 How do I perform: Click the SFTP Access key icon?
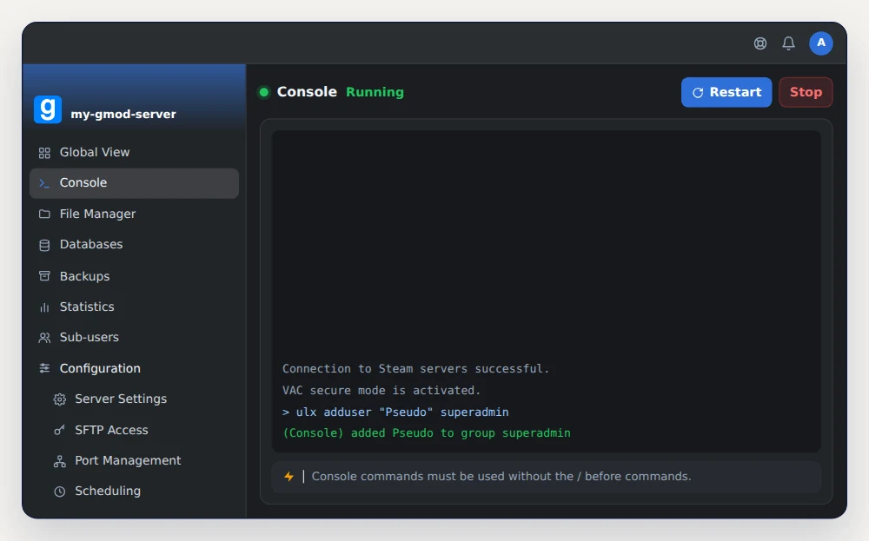click(60, 430)
